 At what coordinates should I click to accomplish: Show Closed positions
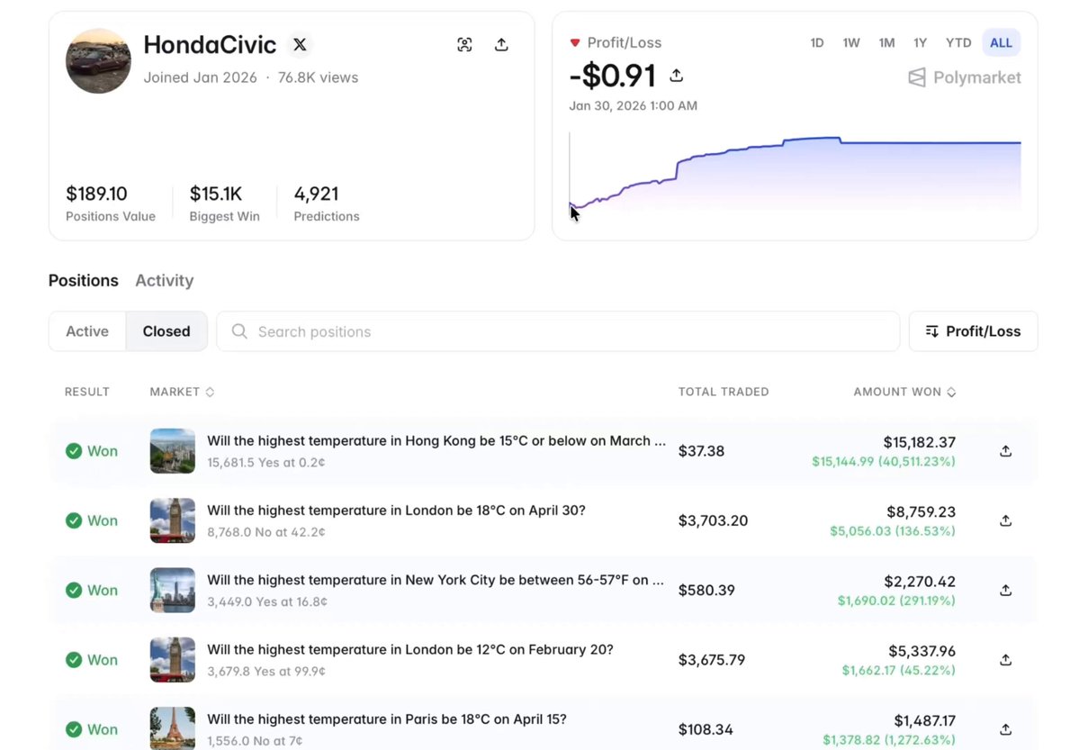pyautogui.click(x=166, y=331)
